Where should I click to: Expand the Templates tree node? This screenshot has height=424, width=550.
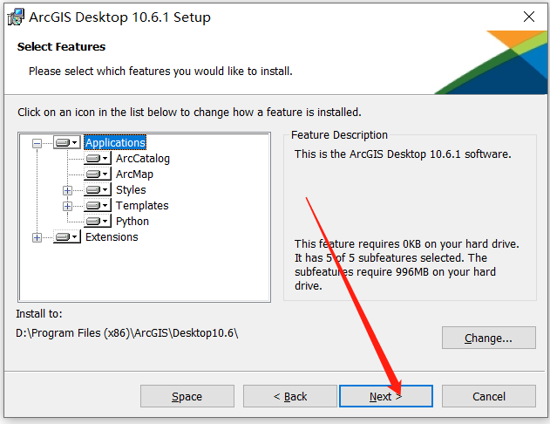pyautogui.click(x=67, y=206)
